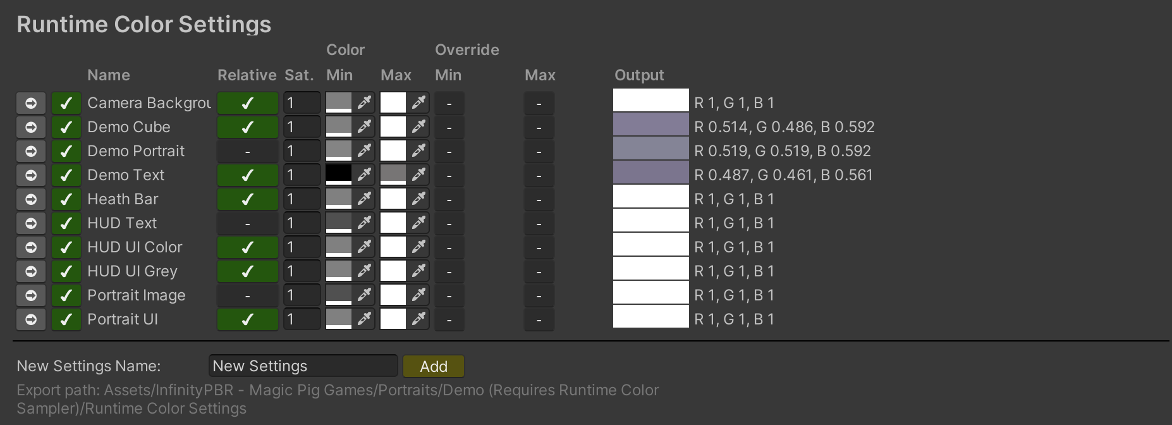The image size is (1172, 425).
Task: Use Max eyedropper on HUD UI Grey
Action: 418,271
